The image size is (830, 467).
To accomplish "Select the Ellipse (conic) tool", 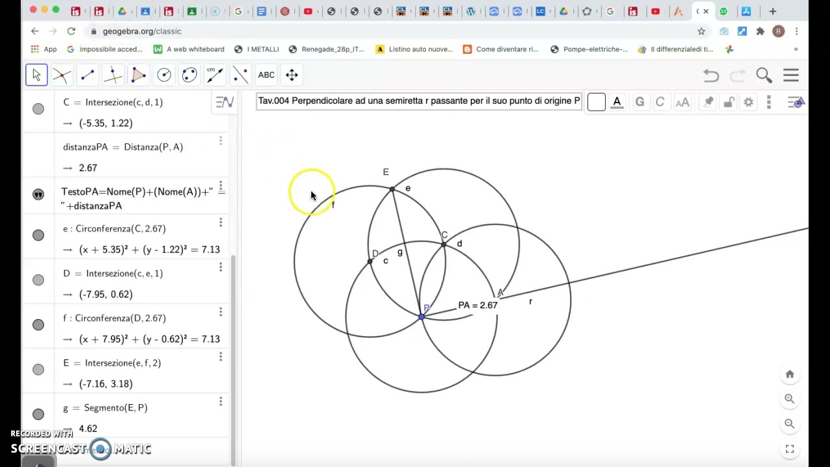I will click(x=189, y=75).
